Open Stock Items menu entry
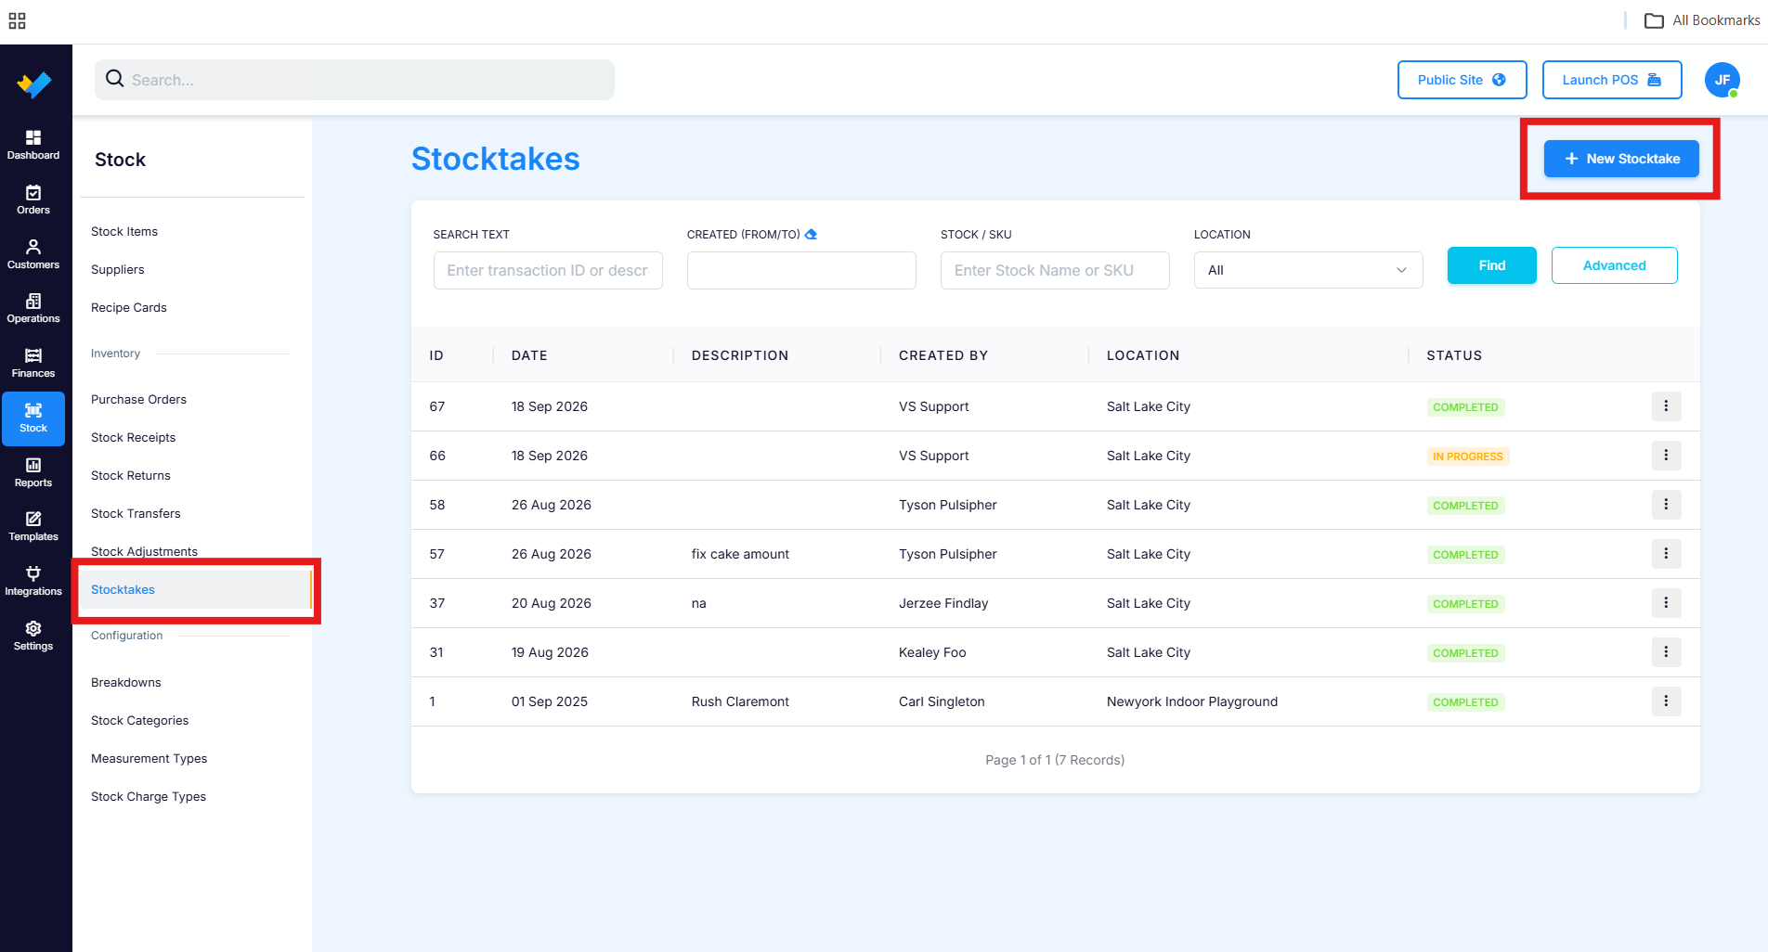The width and height of the screenshot is (1768, 952). [x=124, y=231]
